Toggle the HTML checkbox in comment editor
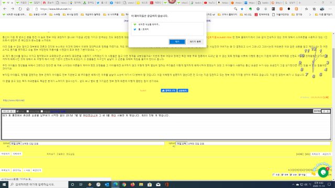This screenshot has height=188, width=335. (18, 111)
